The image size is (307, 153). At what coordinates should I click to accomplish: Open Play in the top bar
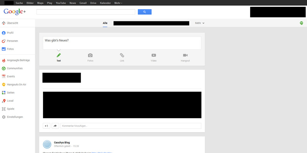(x=50, y=3)
